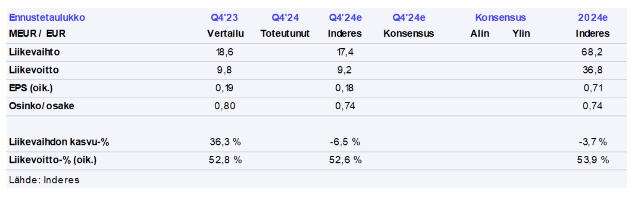Screen dimensions: 638x198
Task: Select the 18,6 Liikevaihto value for Q4'23
Action: pyautogui.click(x=225, y=52)
